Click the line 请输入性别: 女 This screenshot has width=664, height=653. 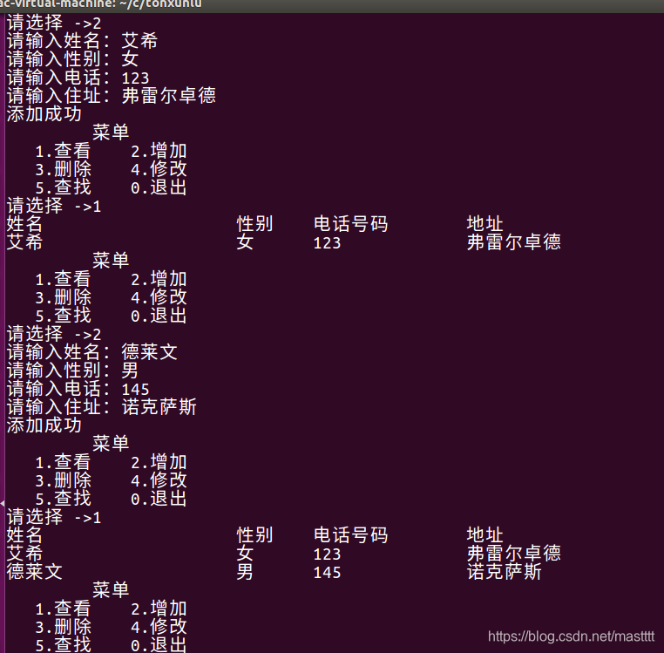[x=73, y=59]
